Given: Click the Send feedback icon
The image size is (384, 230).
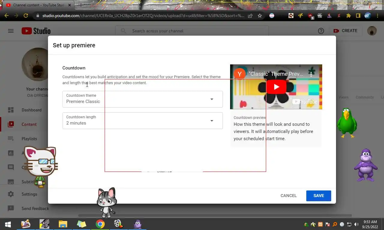Looking at the screenshot, I should [11, 208].
